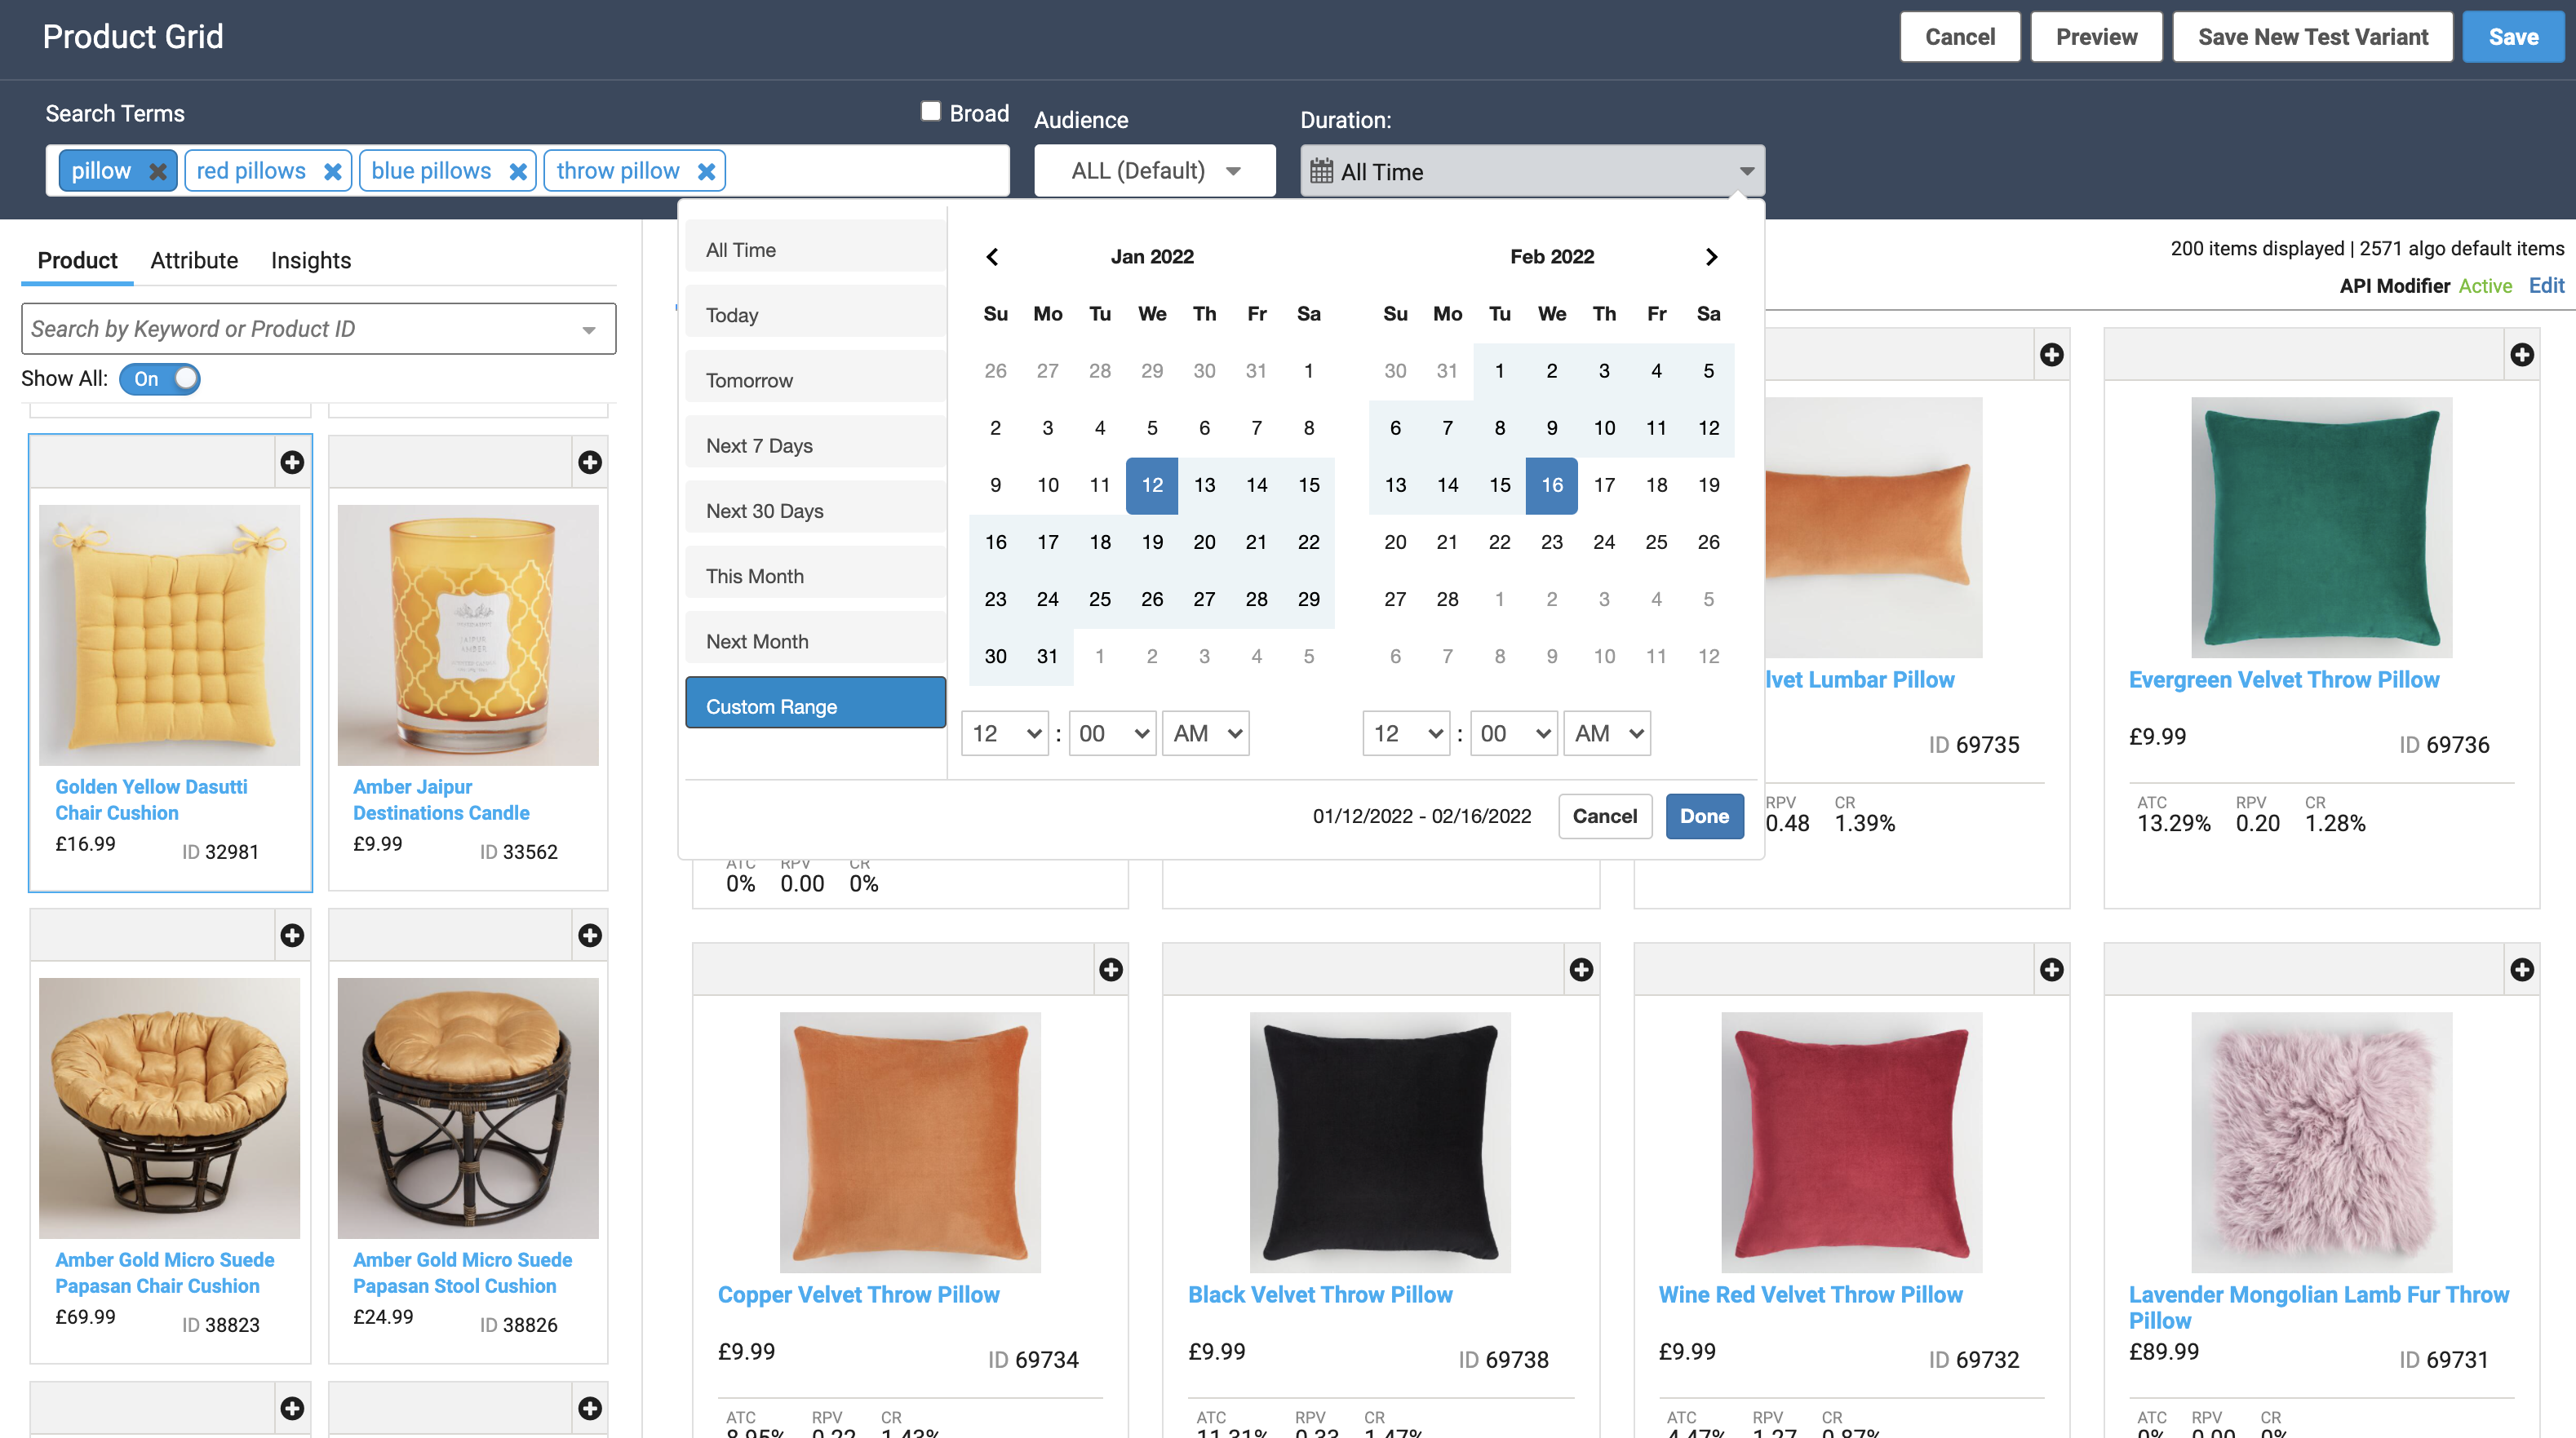Select February 16 in the calendar

pos(1551,484)
